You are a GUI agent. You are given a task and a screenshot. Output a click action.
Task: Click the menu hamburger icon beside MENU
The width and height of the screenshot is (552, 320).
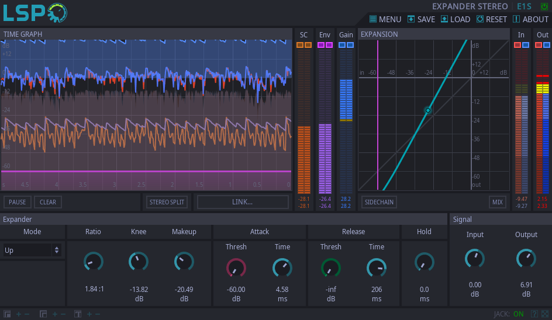373,19
